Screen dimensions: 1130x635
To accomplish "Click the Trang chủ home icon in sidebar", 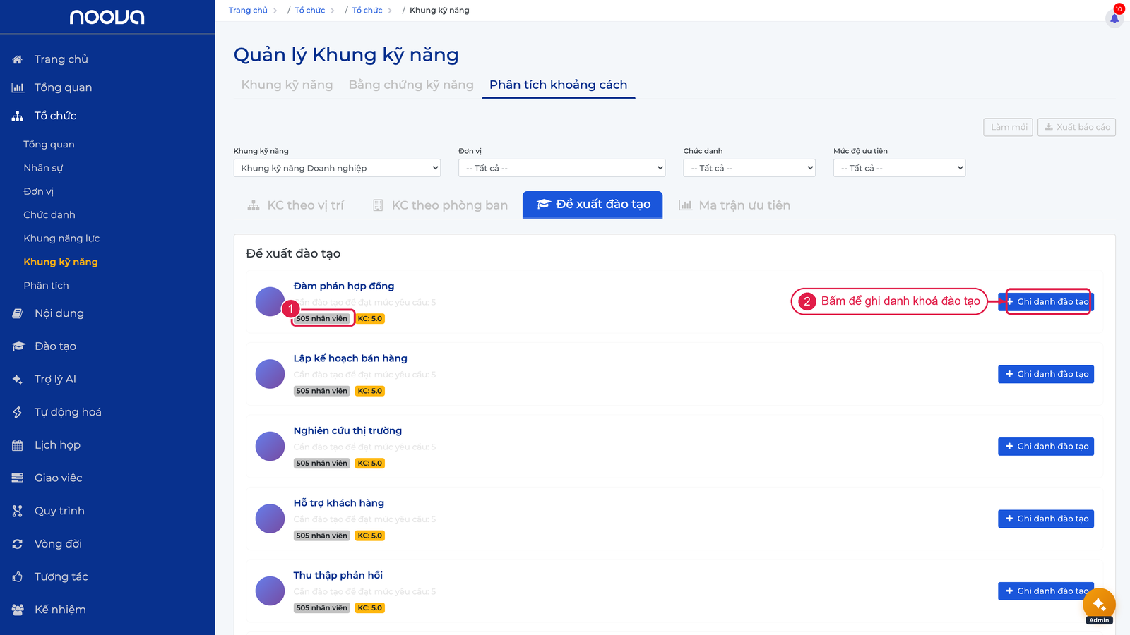I will [x=18, y=59].
